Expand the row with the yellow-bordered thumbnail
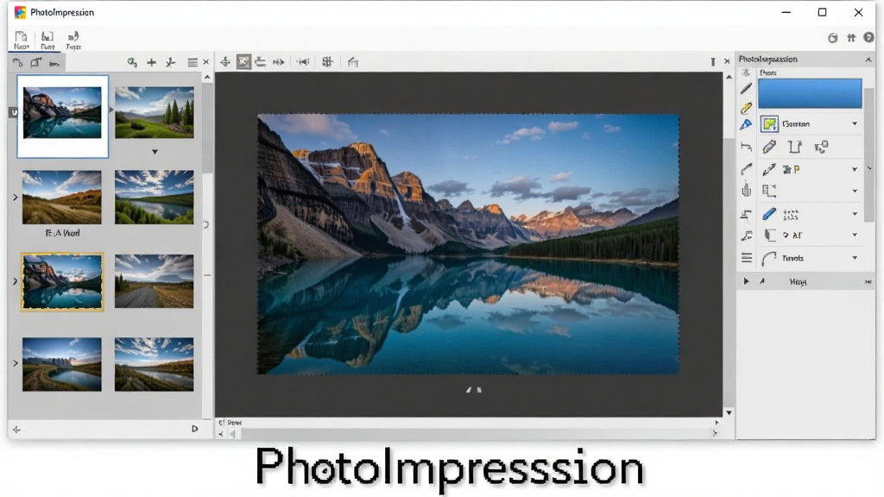884x497 pixels. pyautogui.click(x=16, y=281)
